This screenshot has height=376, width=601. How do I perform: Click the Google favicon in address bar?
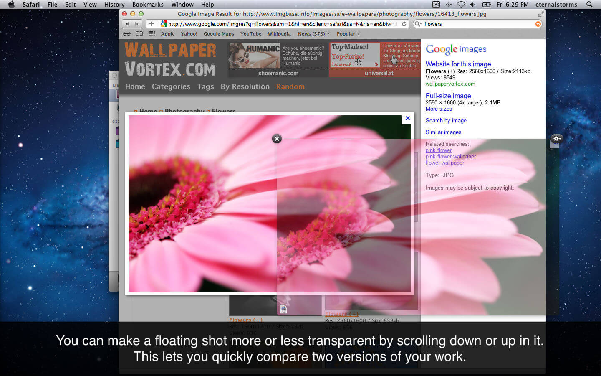pos(164,24)
